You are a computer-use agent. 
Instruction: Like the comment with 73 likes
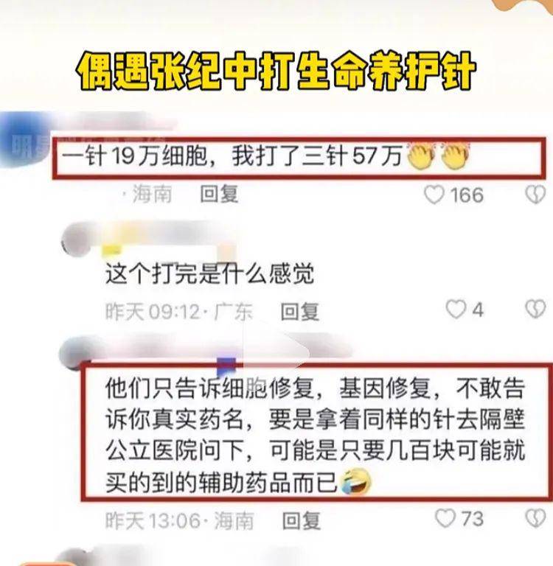pyautogui.click(x=445, y=519)
